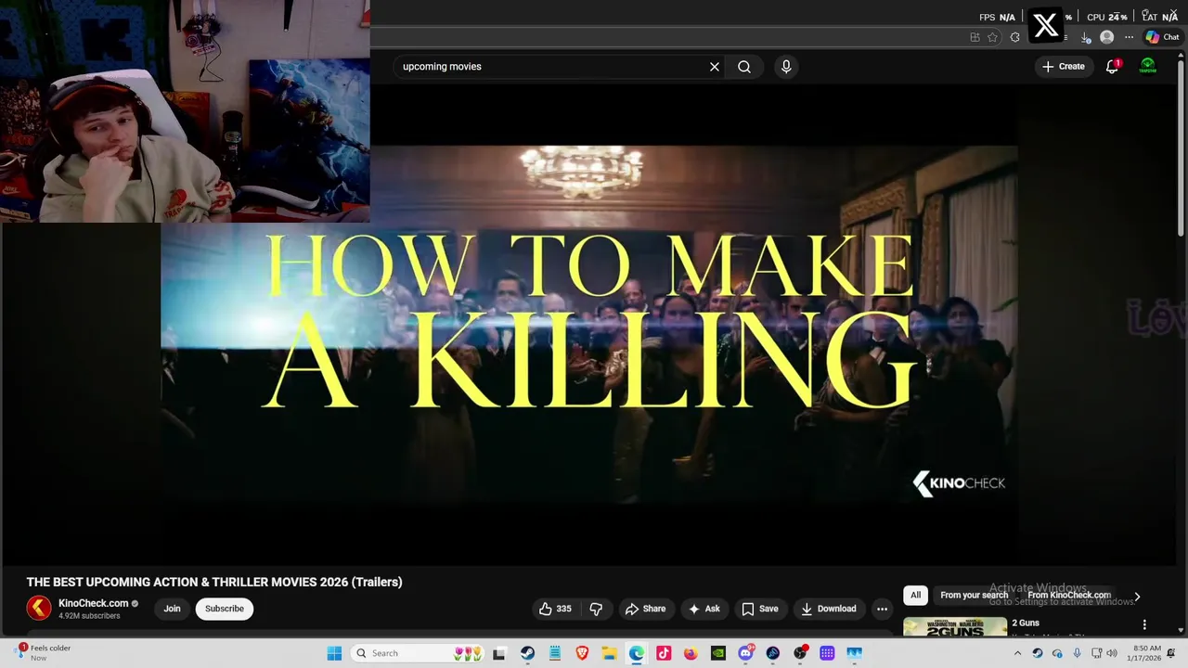
Task: Open options menu for 2 Guns video
Action: tap(1144, 624)
